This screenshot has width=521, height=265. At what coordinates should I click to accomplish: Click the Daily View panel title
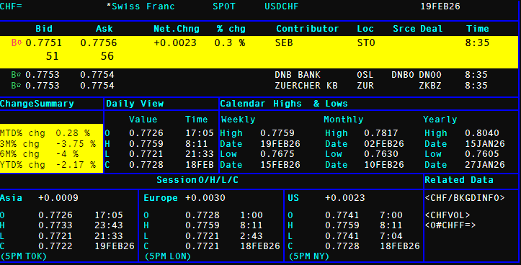[x=135, y=104]
